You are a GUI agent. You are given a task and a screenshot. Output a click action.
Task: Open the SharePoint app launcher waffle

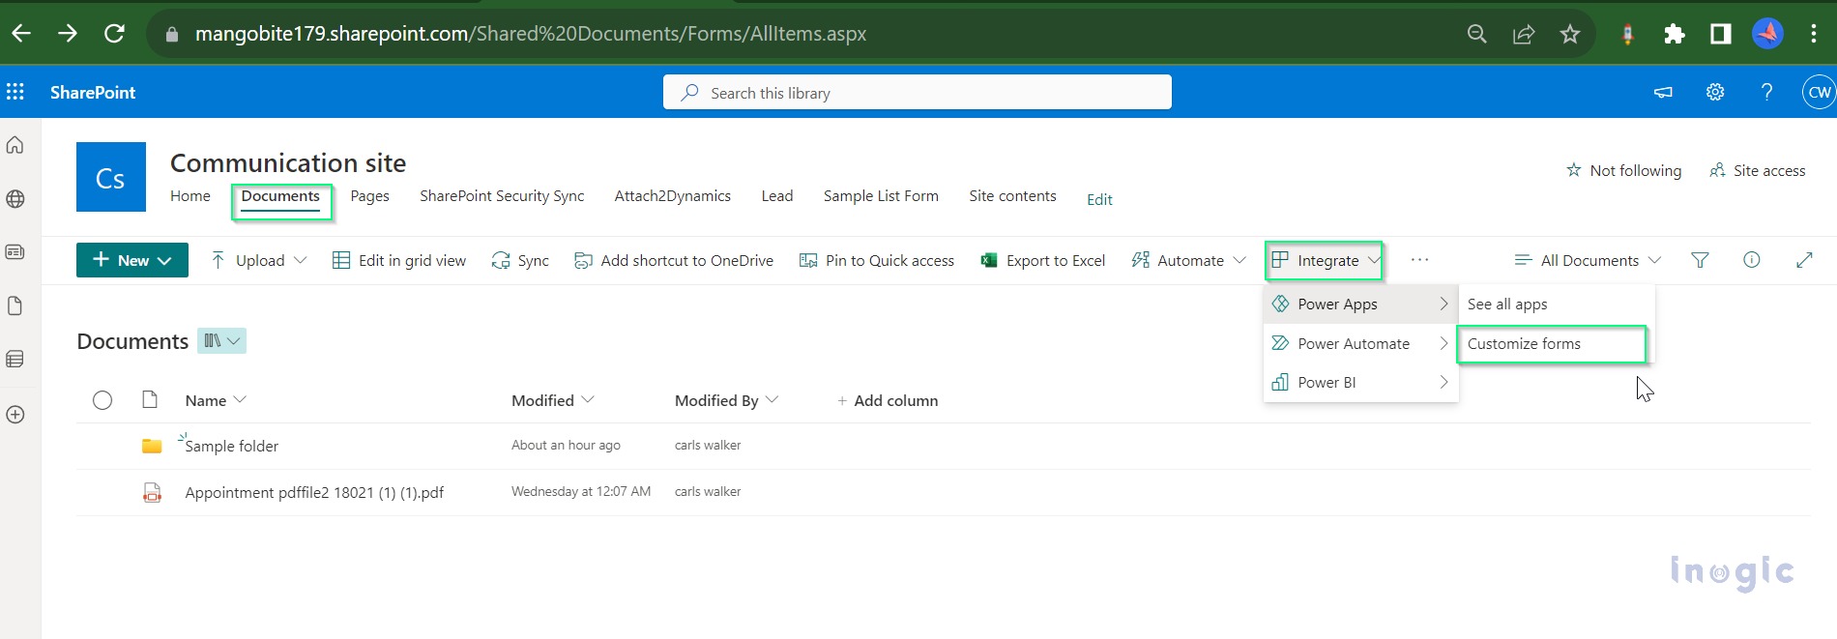click(x=15, y=92)
